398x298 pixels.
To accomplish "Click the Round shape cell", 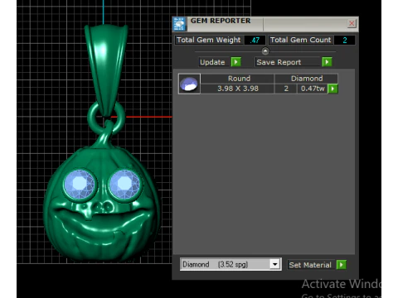I will coord(238,79).
